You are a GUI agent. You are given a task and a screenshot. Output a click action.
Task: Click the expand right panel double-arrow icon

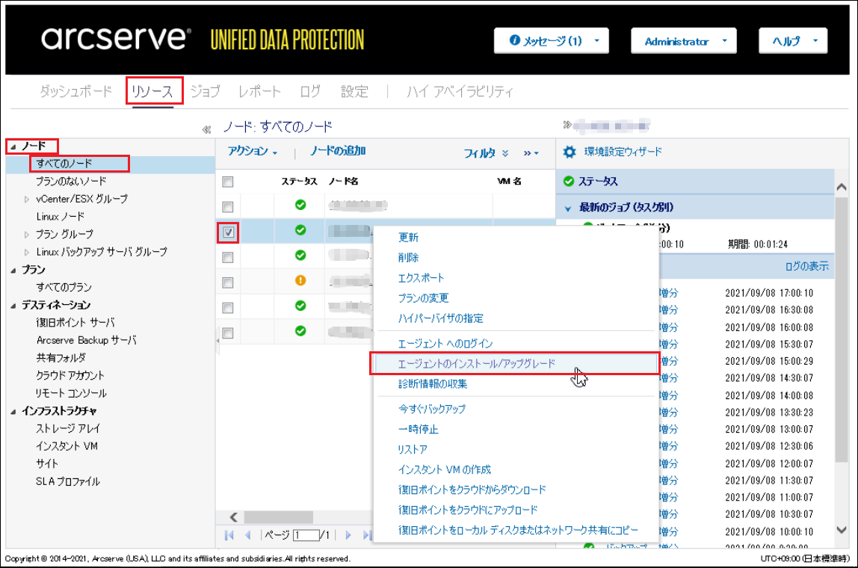coord(567,125)
